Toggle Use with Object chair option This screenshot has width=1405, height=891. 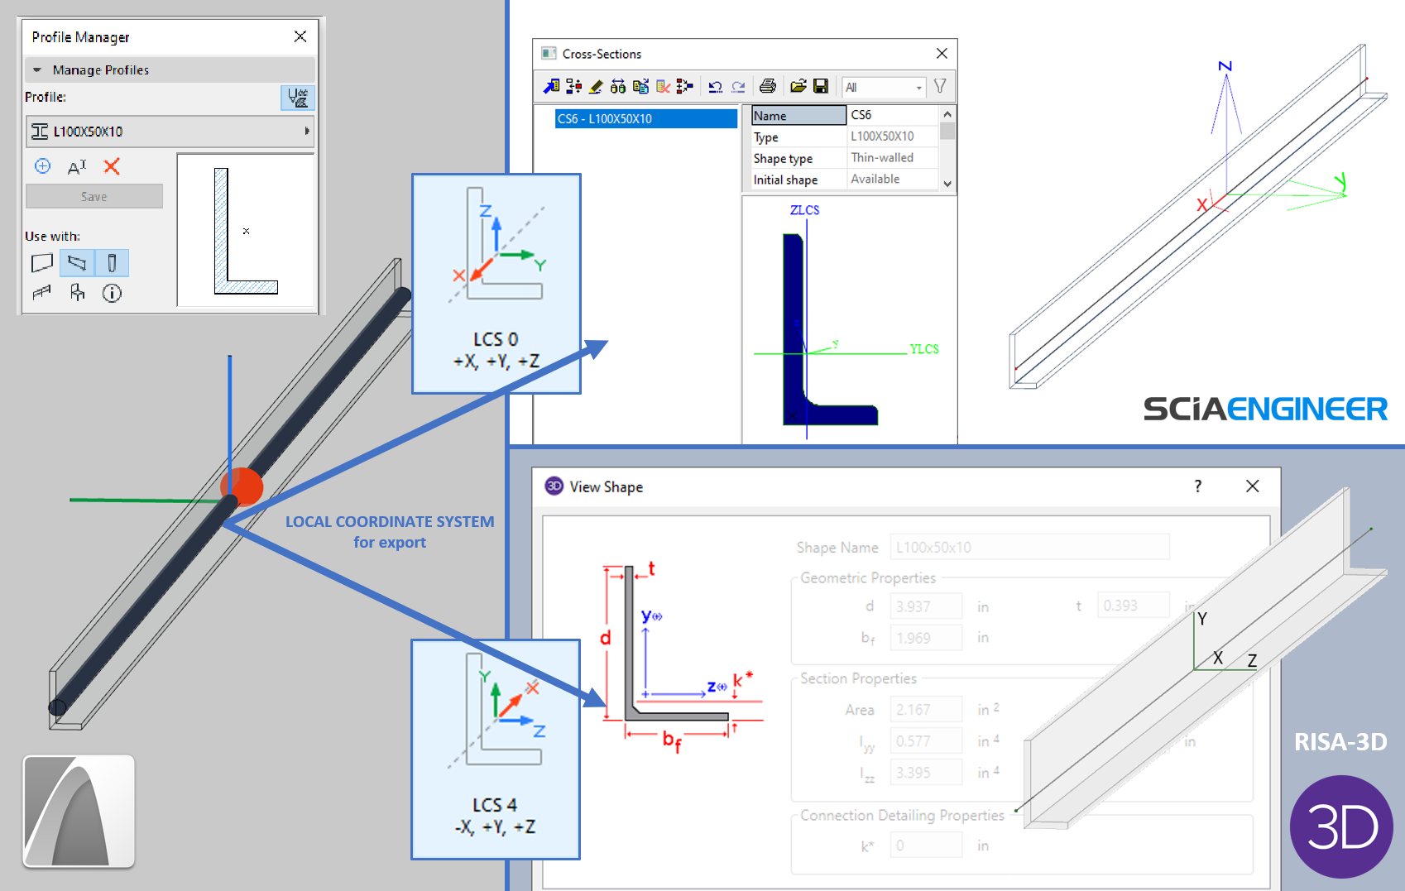coord(78,293)
